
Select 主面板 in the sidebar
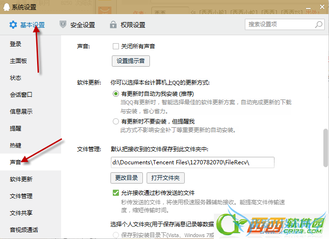[18, 61]
